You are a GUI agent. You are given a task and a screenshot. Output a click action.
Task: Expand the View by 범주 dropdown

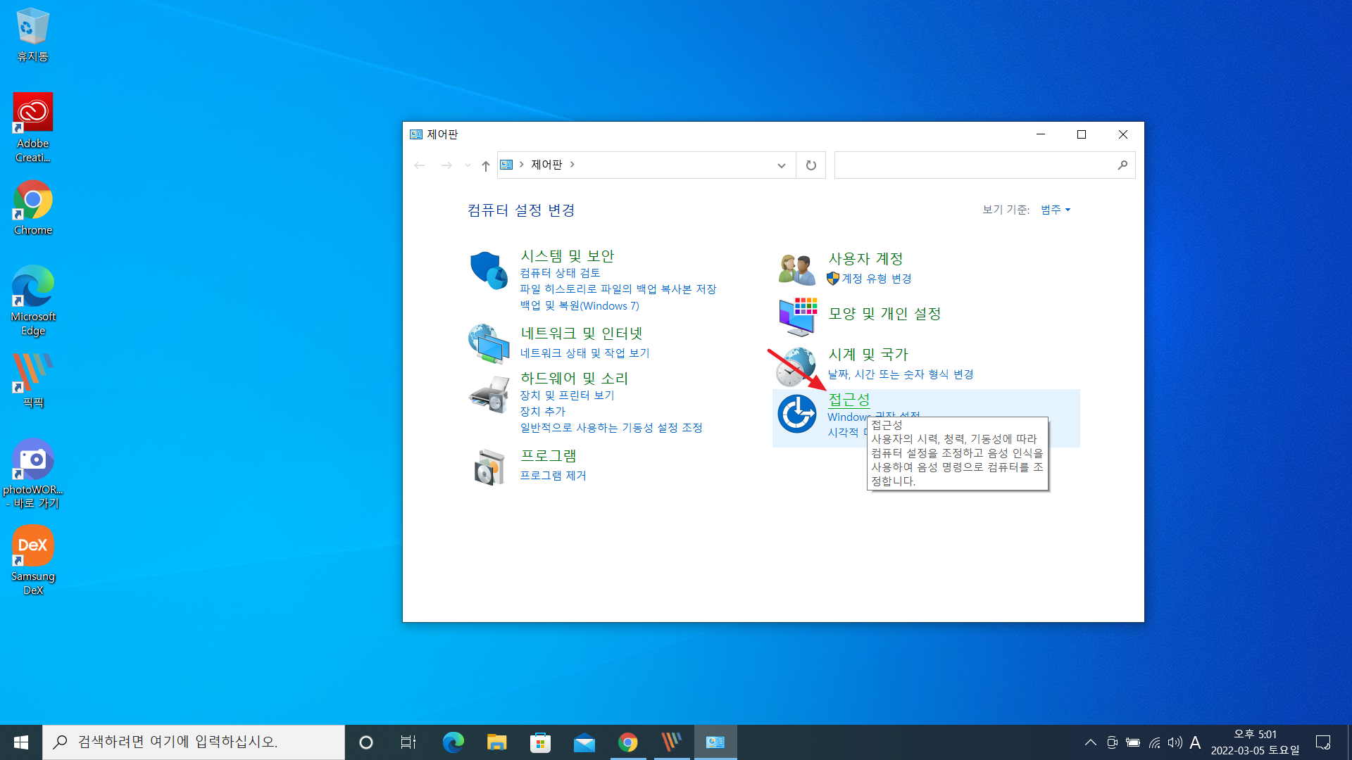pos(1055,210)
